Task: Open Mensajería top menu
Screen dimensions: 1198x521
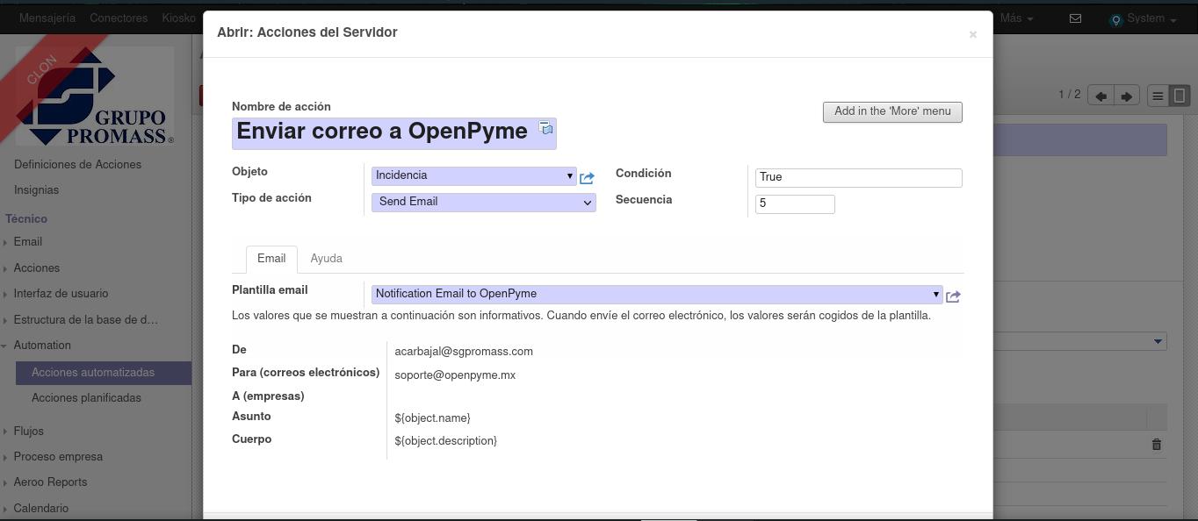Action: 47,18
